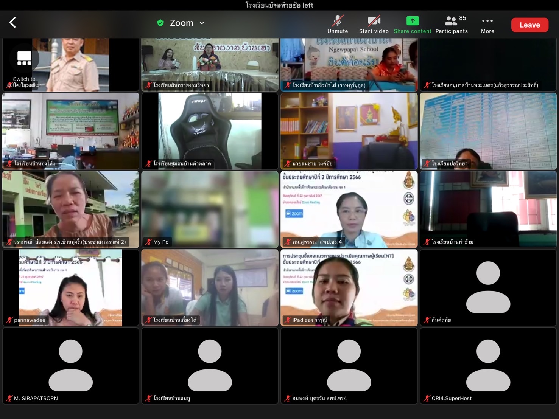Leave the meeting
This screenshot has height=419, width=559.
[530, 25]
